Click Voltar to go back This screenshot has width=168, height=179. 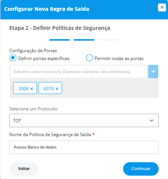click(24, 169)
